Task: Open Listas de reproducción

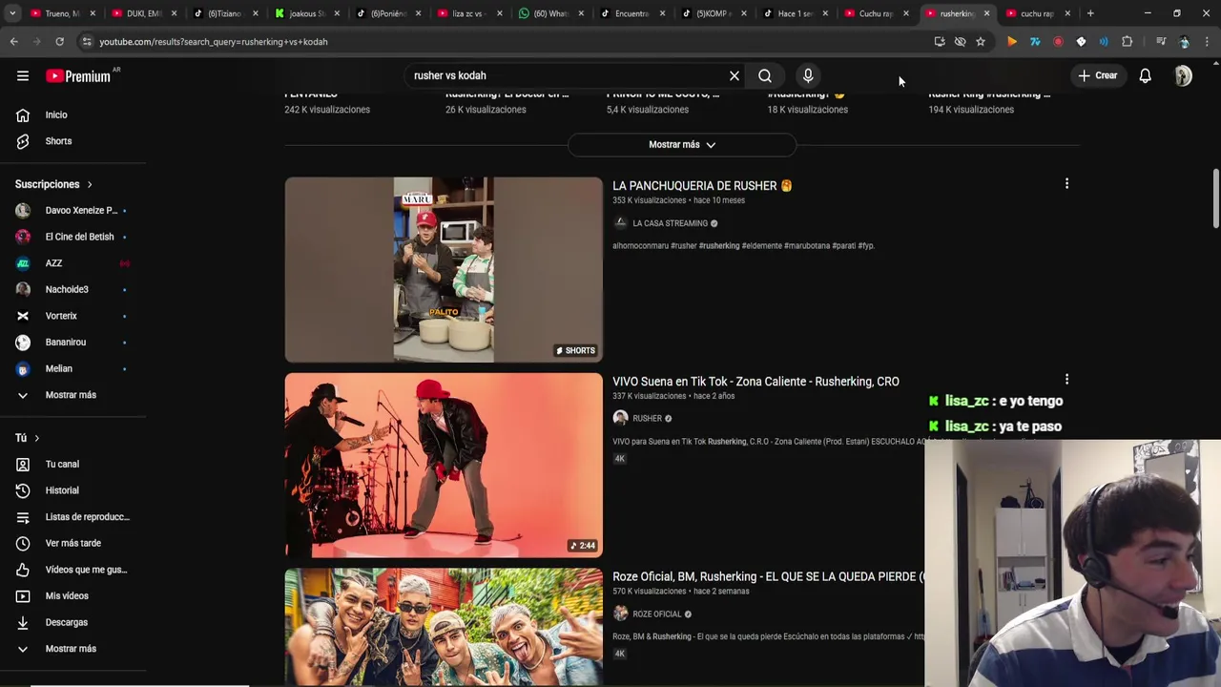Action: [x=72, y=517]
